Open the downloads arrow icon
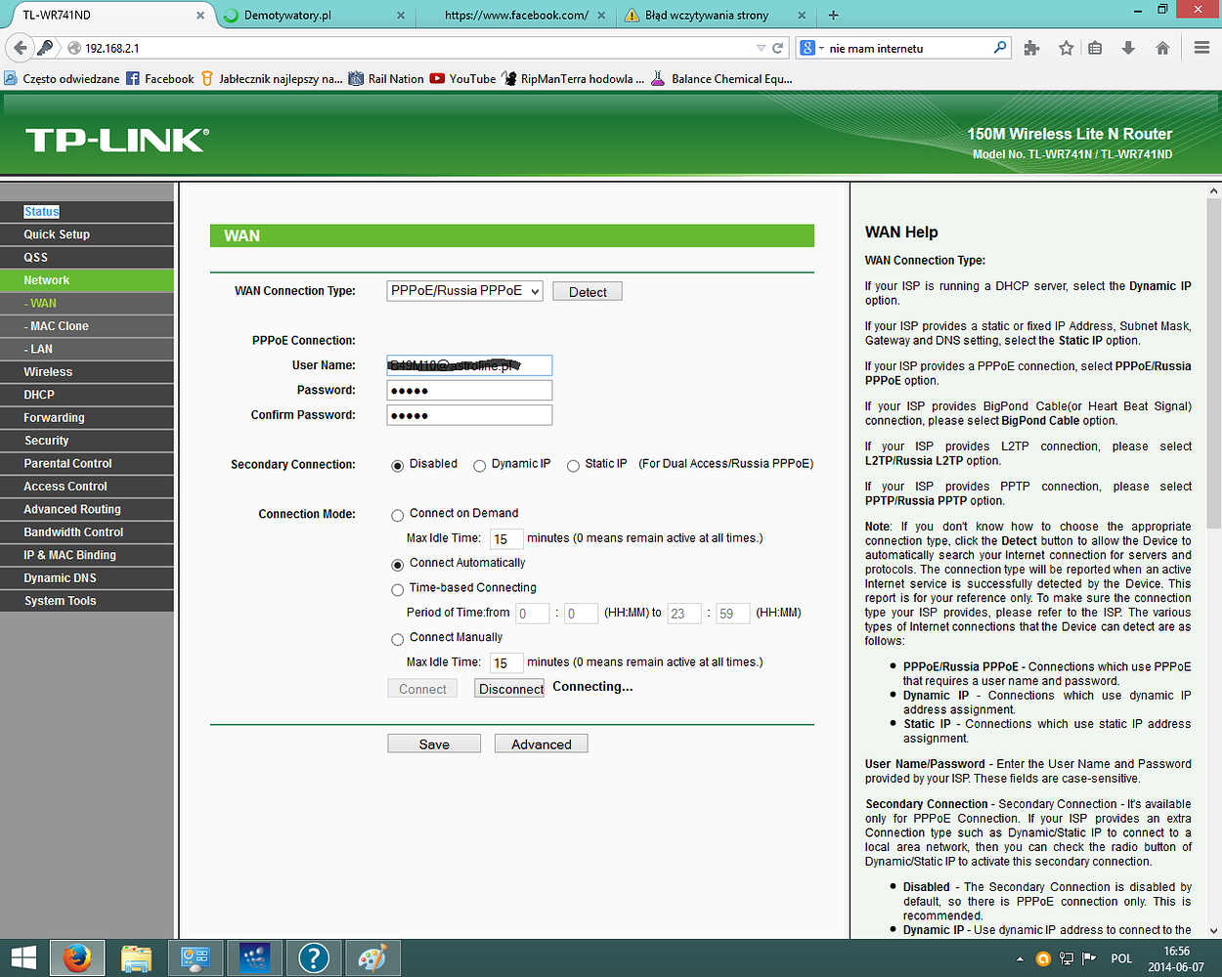Image resolution: width=1222 pixels, height=977 pixels. click(1128, 48)
